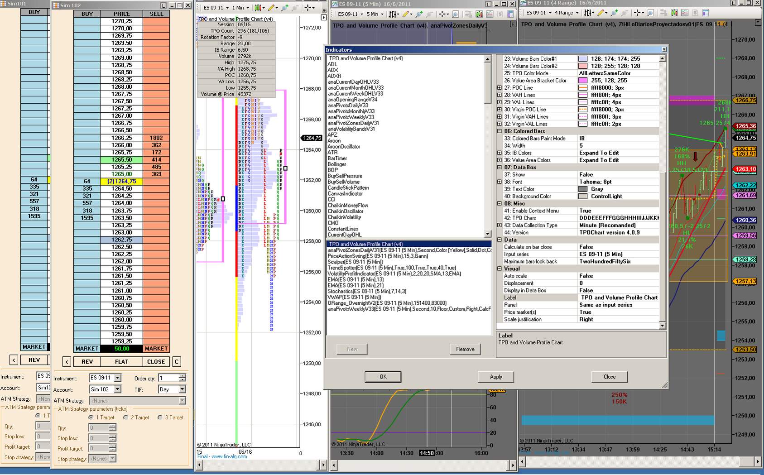Pick crosshair cursor in 4 Range chart

point(638,13)
